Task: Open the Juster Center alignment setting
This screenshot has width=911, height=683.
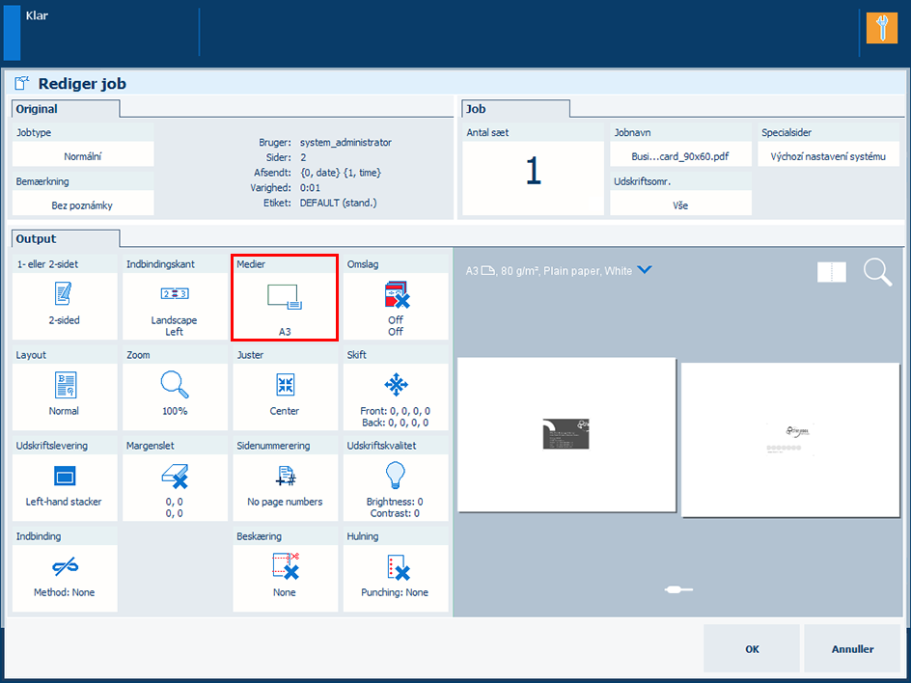Action: [x=285, y=386]
